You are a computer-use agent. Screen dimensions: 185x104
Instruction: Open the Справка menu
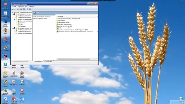32,7
